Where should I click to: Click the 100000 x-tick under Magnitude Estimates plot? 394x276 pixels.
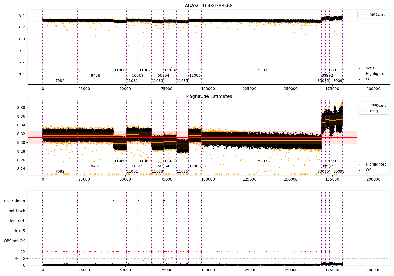click(x=208, y=179)
